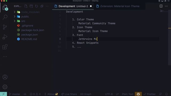The image size is (171, 96).
Task: Open the Accounts menu icon
Action: [x=5, y=77]
